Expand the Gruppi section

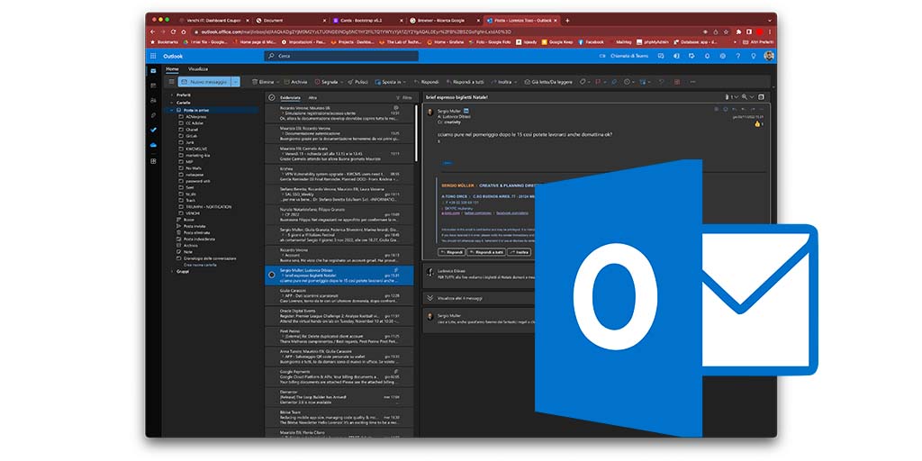tap(172, 272)
